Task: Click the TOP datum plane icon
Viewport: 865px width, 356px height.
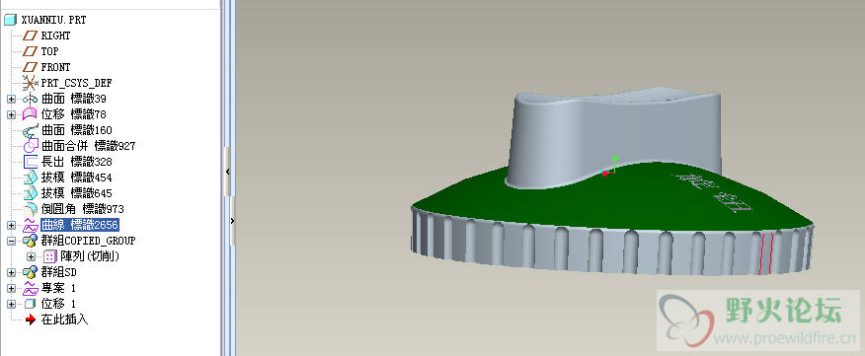Action: pos(30,52)
